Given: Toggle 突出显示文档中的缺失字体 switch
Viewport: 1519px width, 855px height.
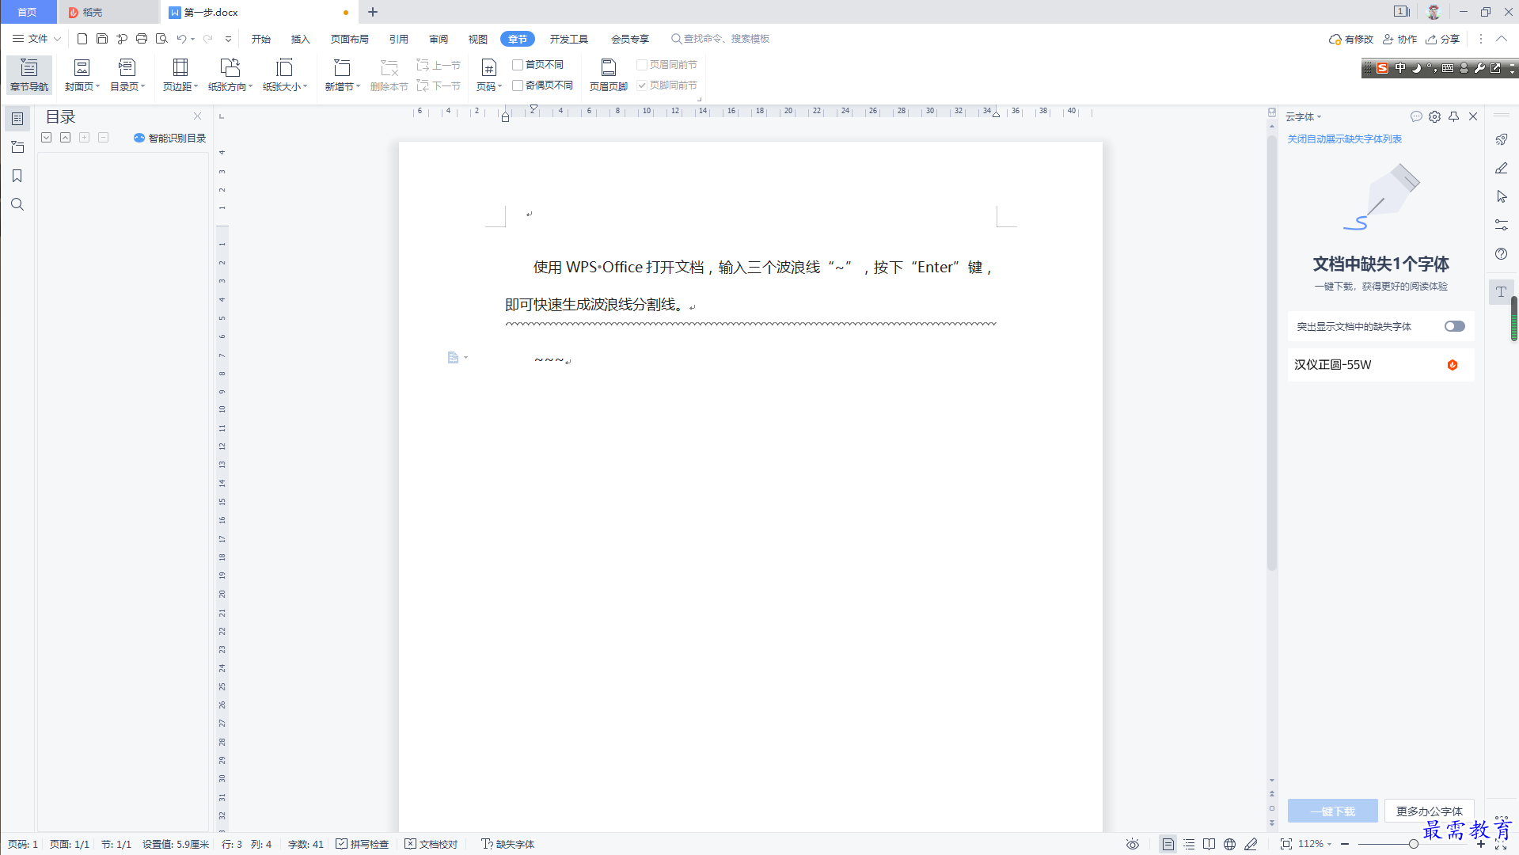Looking at the screenshot, I should [x=1454, y=326].
